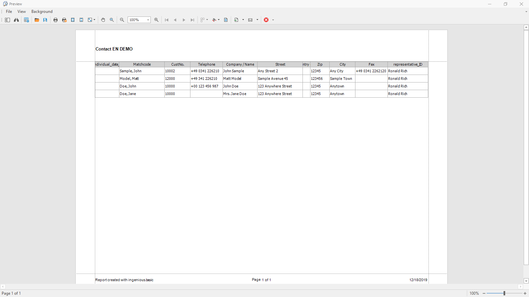Viewport: 529px width, 297px height.
Task: Save the report using the floppy disk icon
Action: [x=45, y=20]
